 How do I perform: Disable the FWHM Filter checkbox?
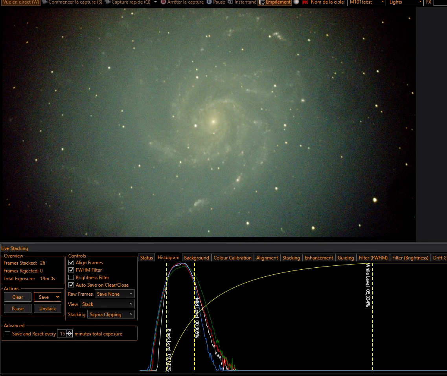point(71,270)
